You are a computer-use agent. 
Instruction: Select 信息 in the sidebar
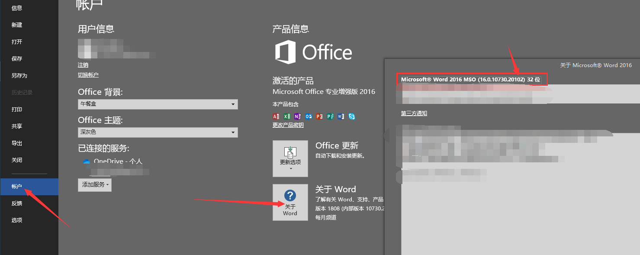(17, 8)
